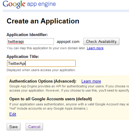129x136 pixels.
Task: Click the Google App Engine logo
Action: point(29,4)
